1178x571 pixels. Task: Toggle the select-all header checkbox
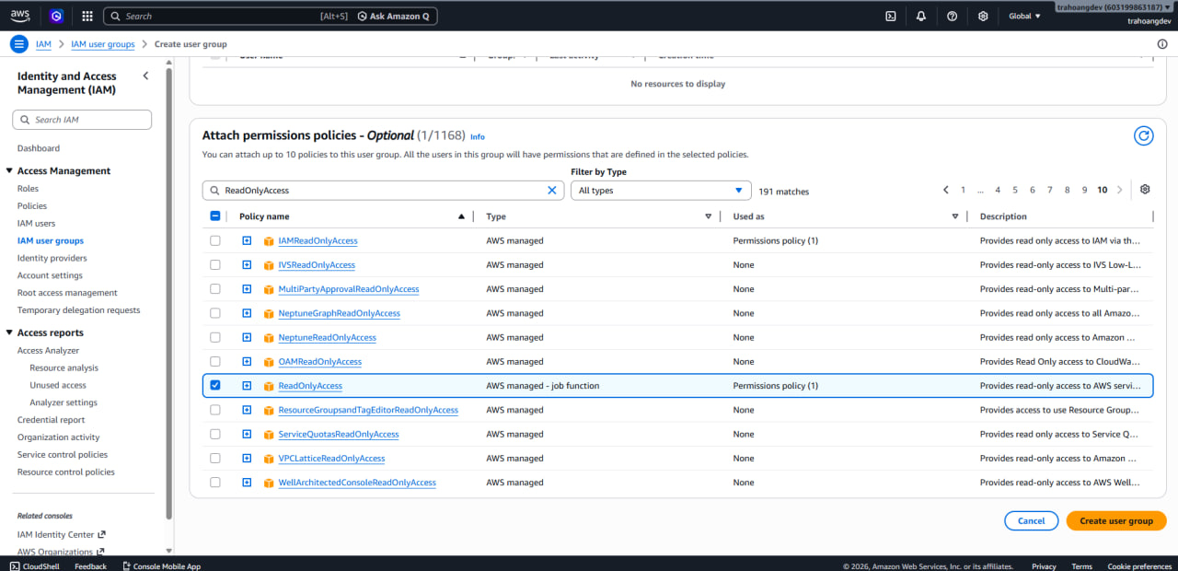(215, 216)
